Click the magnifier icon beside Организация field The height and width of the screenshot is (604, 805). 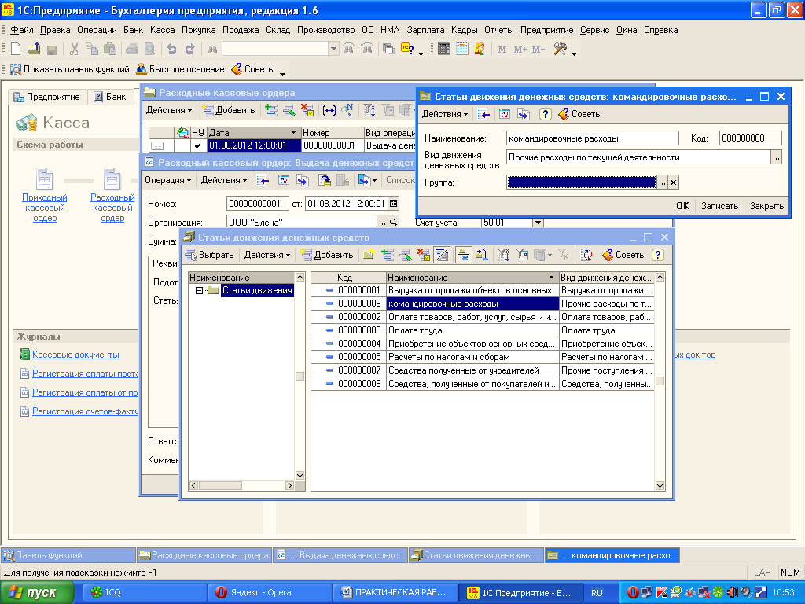point(394,222)
